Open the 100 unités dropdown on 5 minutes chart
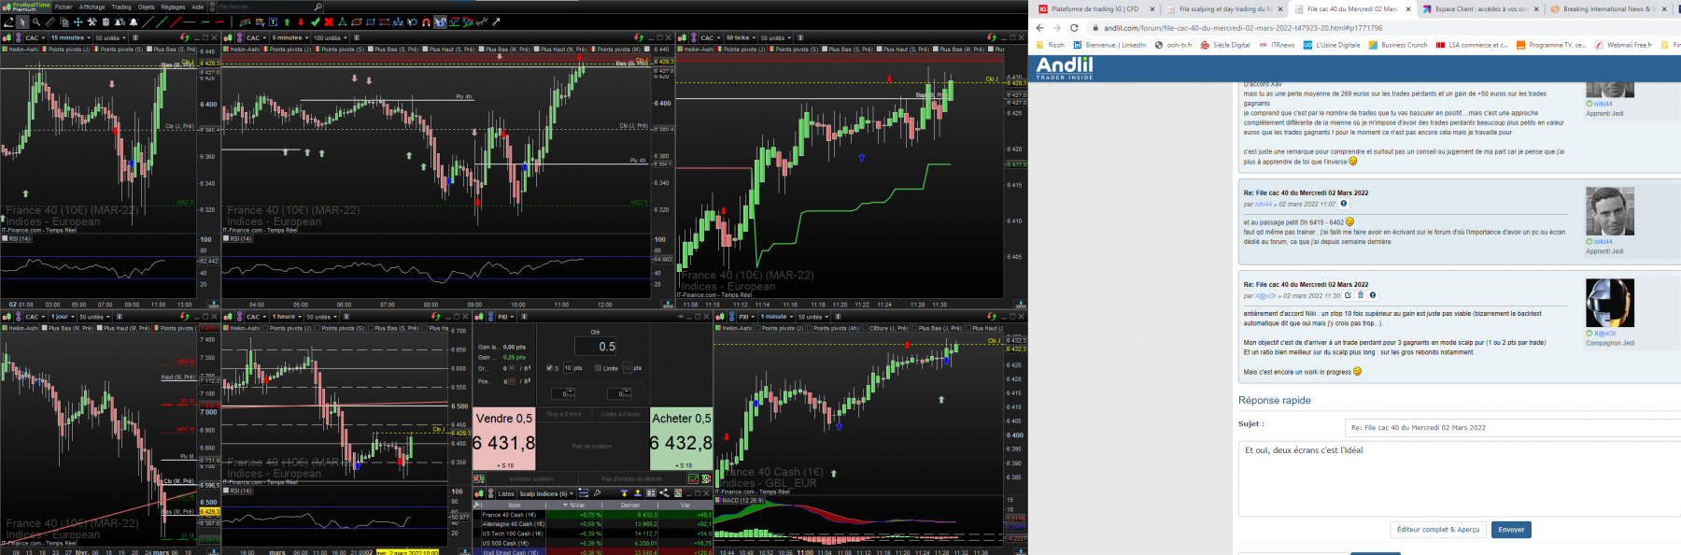The image size is (1681, 555). [331, 38]
